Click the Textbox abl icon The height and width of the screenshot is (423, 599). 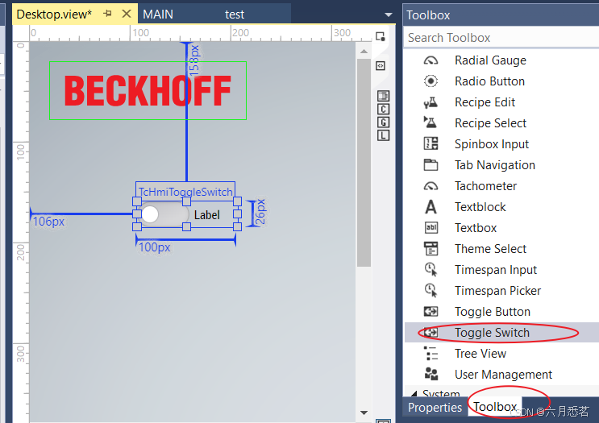click(x=431, y=228)
